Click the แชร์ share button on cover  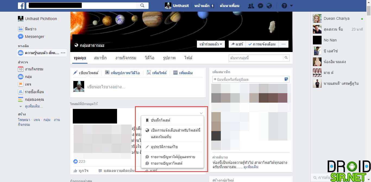(237, 44)
